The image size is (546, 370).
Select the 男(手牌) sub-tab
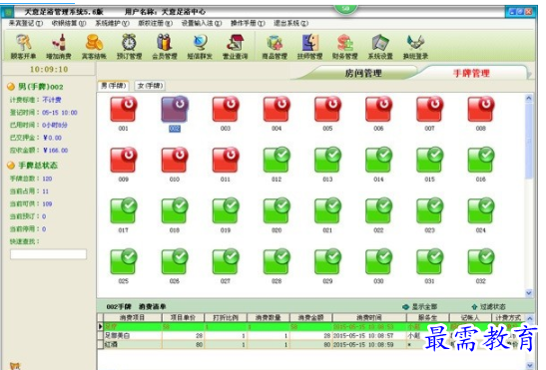[x=114, y=86]
